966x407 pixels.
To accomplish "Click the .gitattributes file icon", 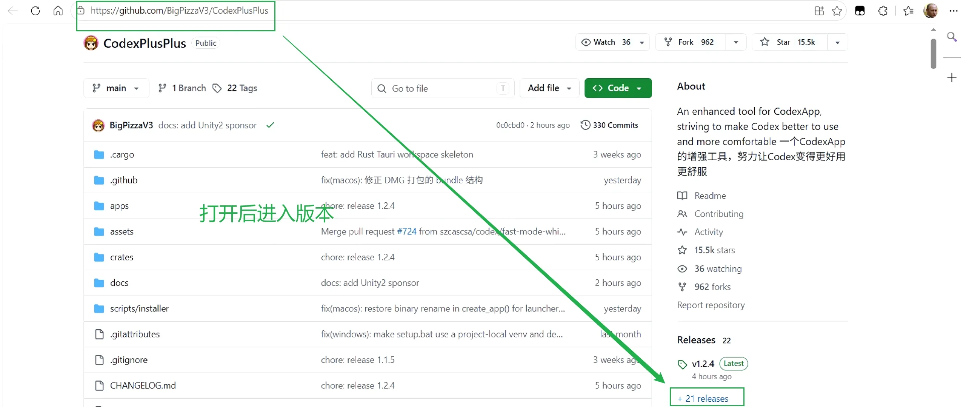I will click(x=99, y=335).
